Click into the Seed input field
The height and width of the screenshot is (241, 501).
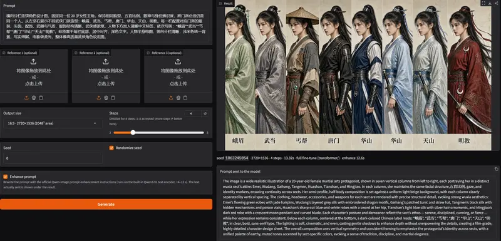coord(53,158)
